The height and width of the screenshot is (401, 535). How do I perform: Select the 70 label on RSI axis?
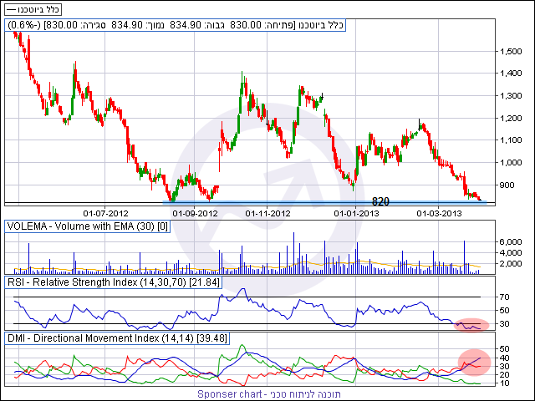pos(505,297)
